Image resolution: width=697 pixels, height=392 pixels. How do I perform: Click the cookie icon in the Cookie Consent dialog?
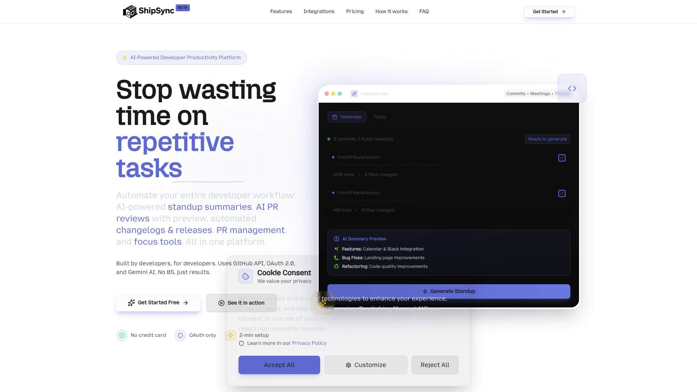[x=246, y=276]
